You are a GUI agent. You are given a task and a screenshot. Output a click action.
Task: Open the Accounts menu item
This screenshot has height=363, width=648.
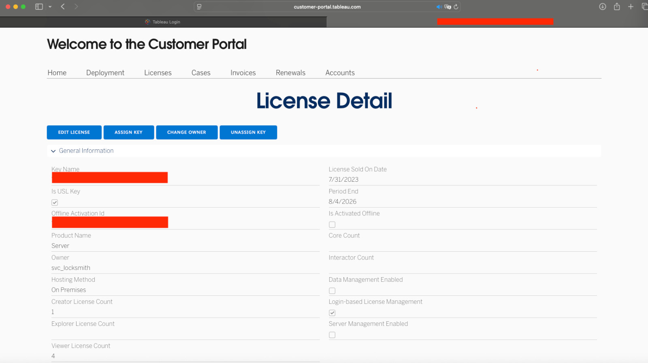[340, 73]
